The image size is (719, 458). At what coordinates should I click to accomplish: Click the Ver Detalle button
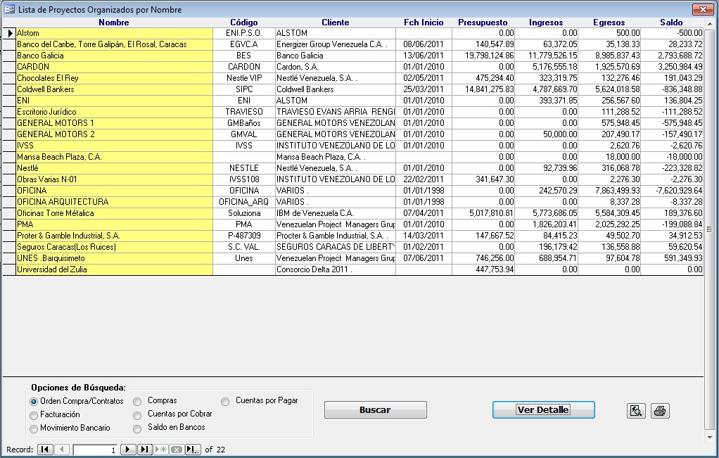pos(543,410)
